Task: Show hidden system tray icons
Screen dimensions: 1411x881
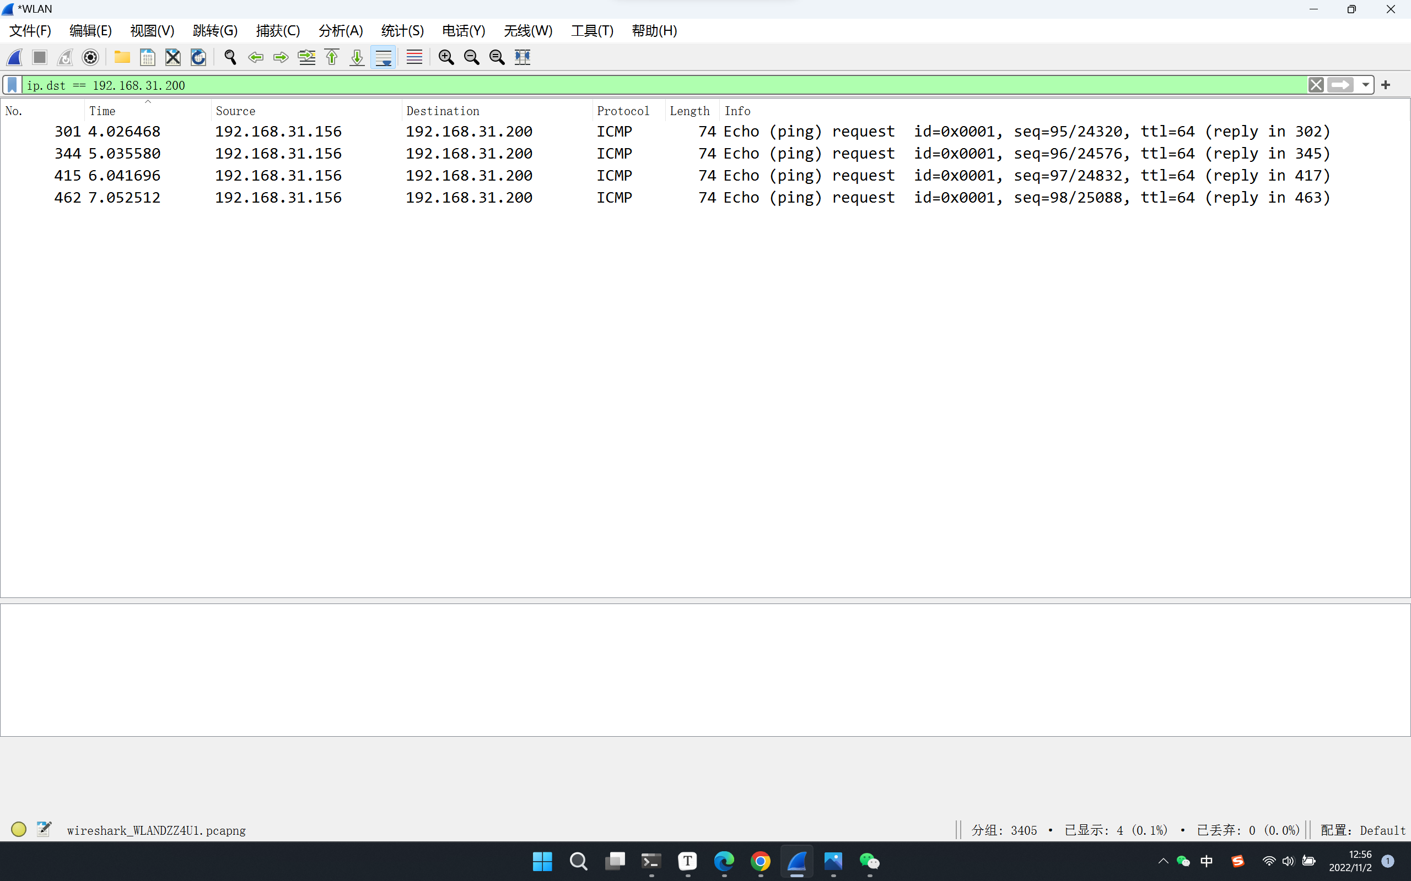Action: click(1162, 861)
